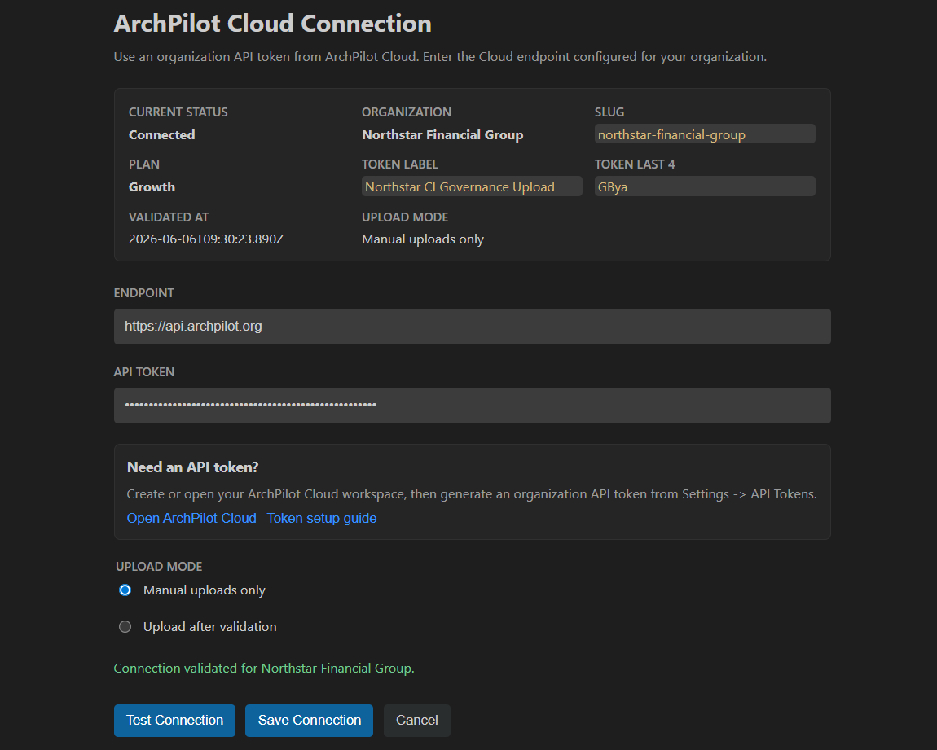
Task: Open ArchPilot Cloud link
Action: [x=191, y=518]
